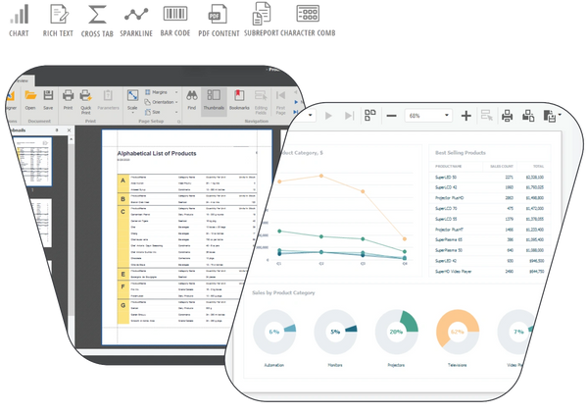Click the Televisions 62% donut chart
Image resolution: width=588 pixels, height=413 pixels.
pyautogui.click(x=458, y=332)
